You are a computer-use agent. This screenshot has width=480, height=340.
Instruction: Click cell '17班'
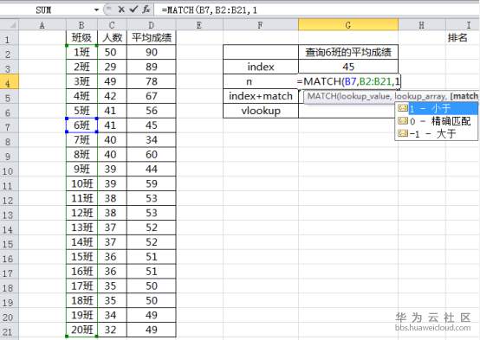[81, 286]
